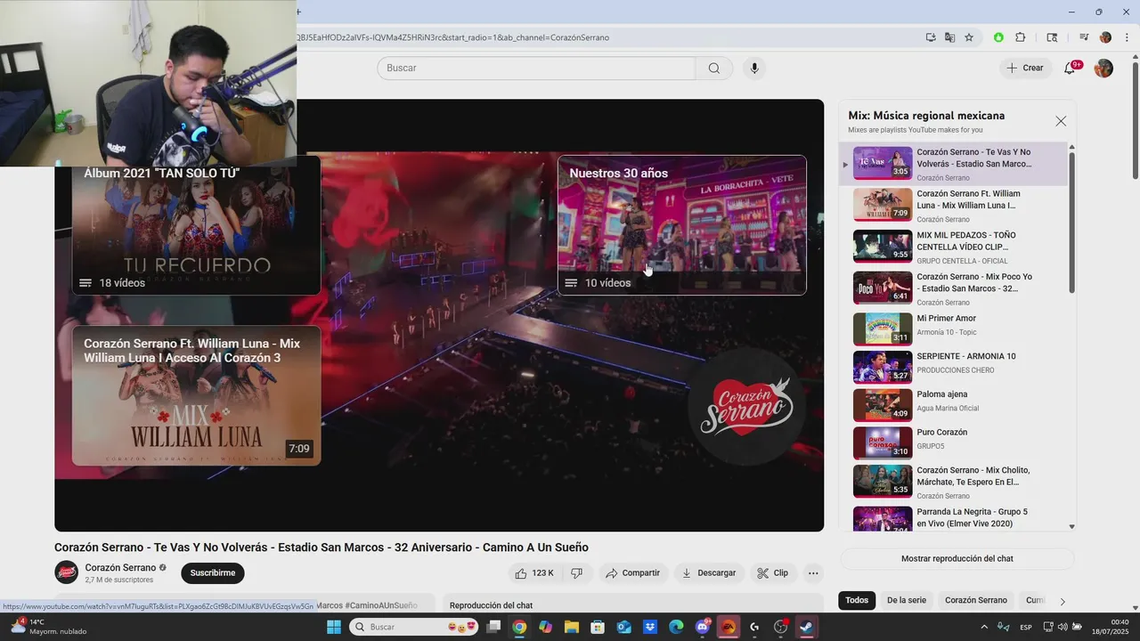
Task: Open the Chrome three-dot menu
Action: coord(1127,37)
